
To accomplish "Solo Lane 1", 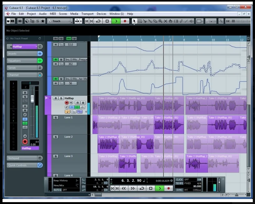I will 56,118.
